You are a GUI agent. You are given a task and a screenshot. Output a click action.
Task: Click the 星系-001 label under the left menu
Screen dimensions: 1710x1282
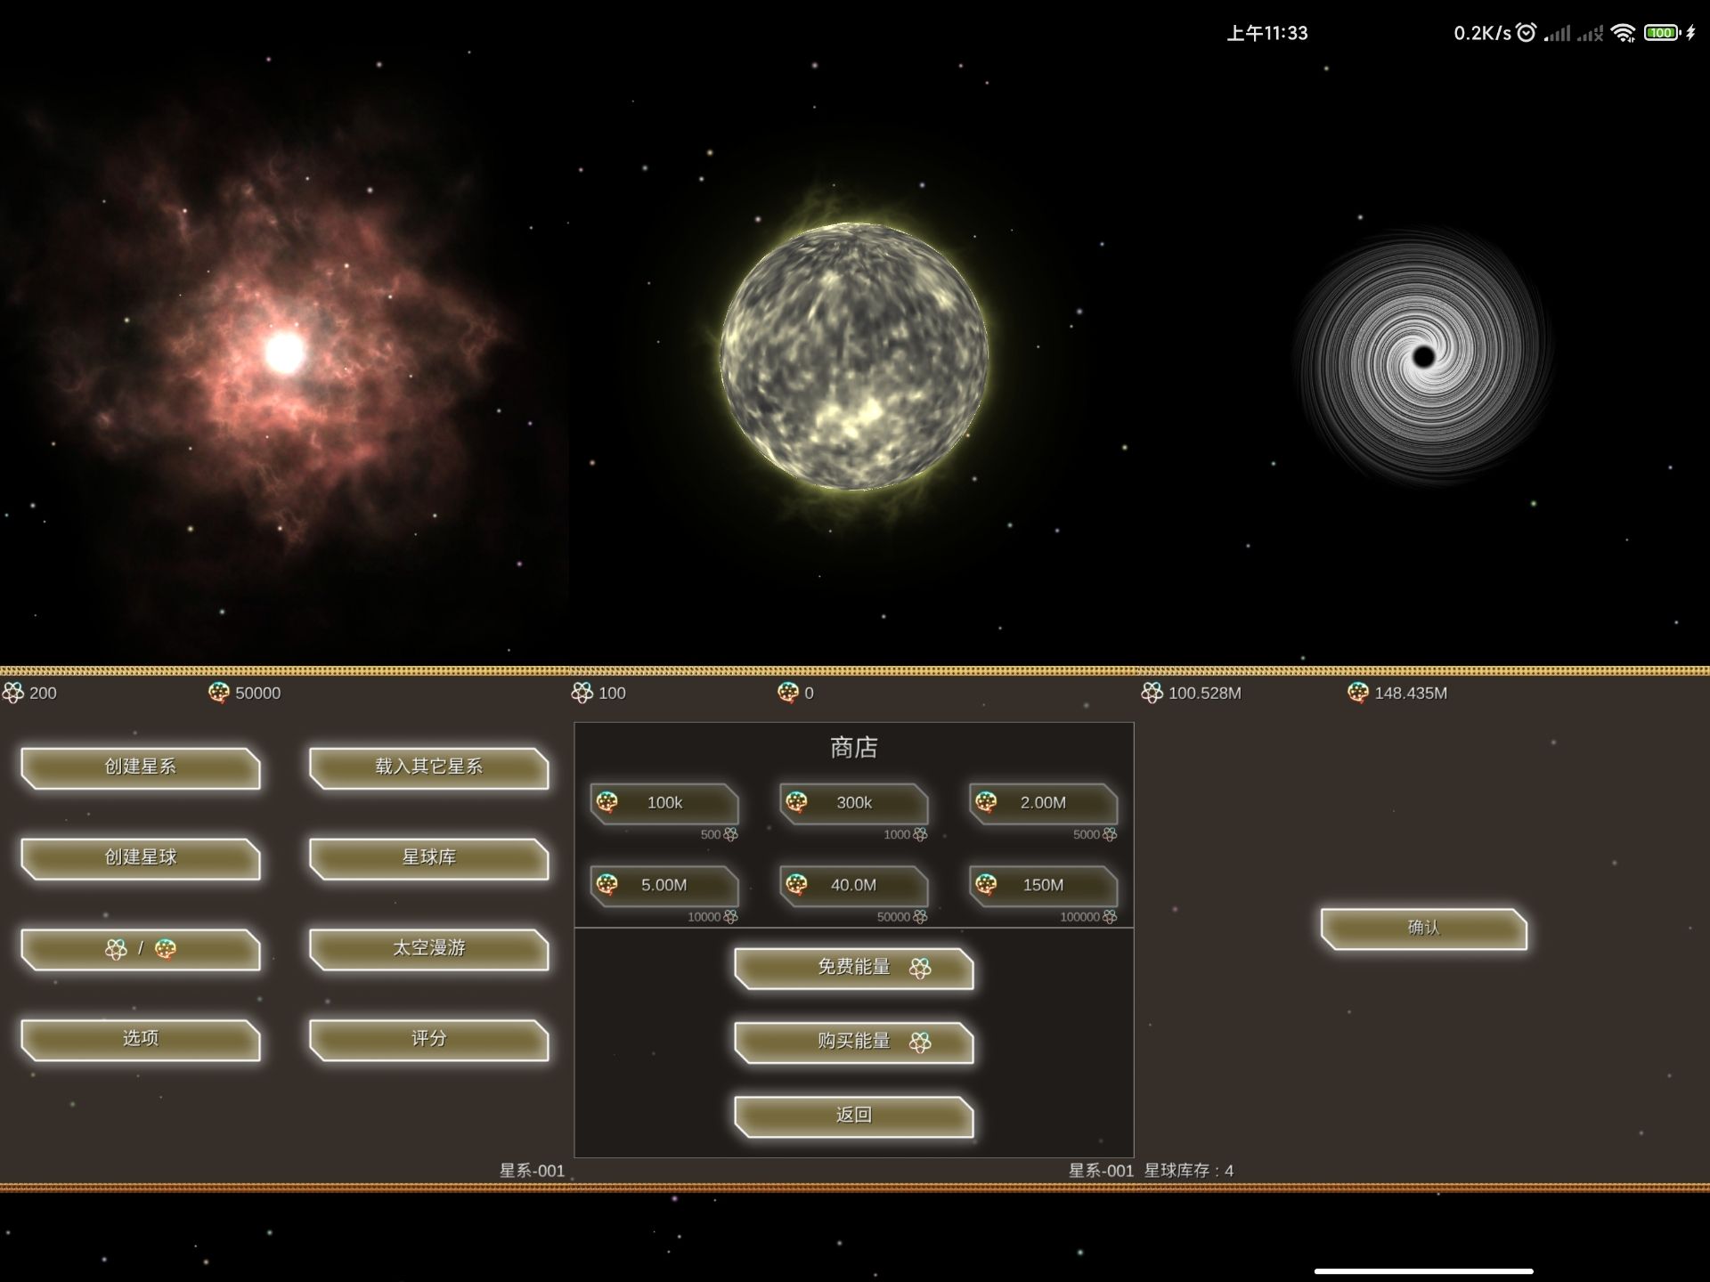tap(532, 1171)
